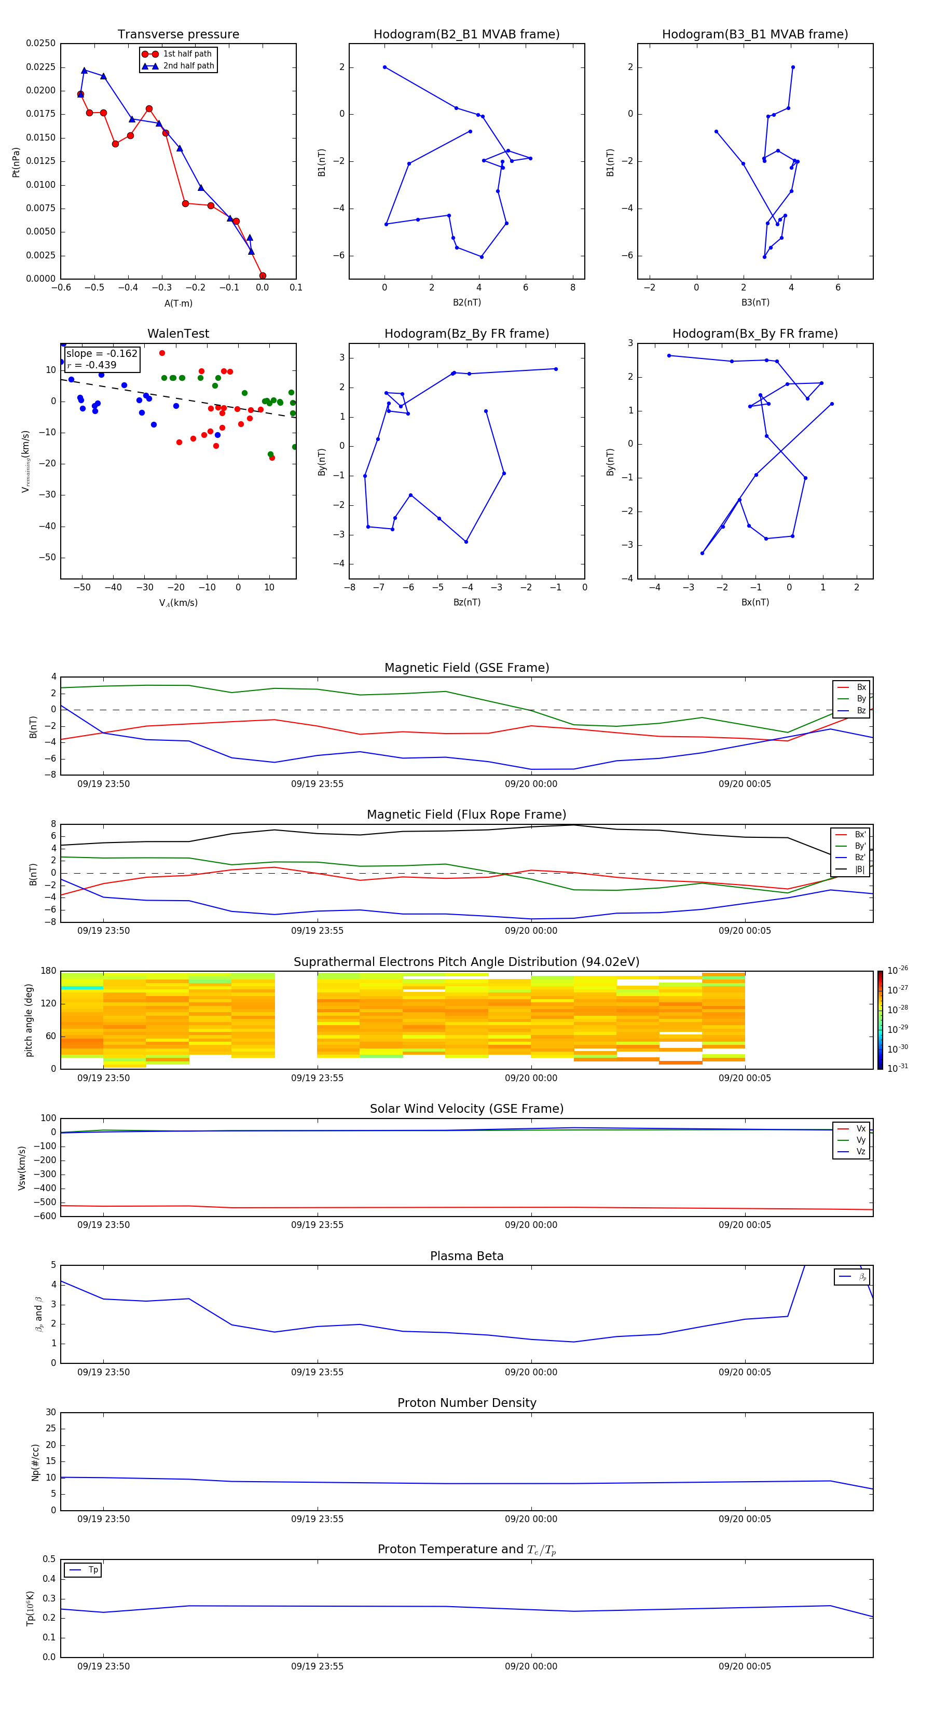Click the βp legend in Plasma Beta

(x=852, y=1277)
